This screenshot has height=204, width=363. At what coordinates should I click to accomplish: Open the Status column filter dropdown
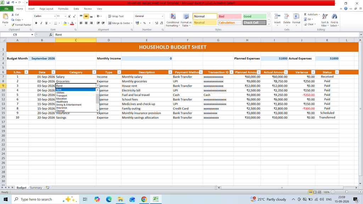point(337,72)
